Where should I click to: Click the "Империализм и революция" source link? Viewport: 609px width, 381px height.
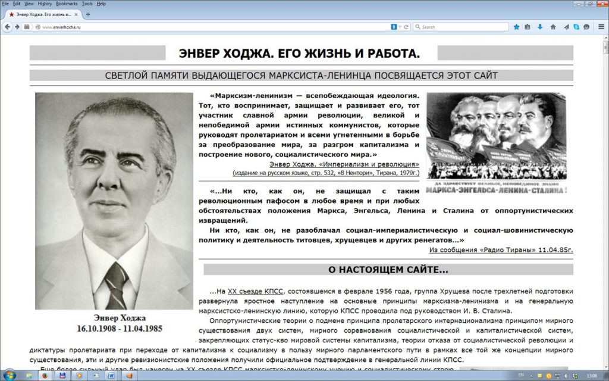point(378,164)
